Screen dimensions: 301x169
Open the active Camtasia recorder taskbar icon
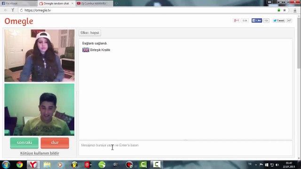point(157,165)
